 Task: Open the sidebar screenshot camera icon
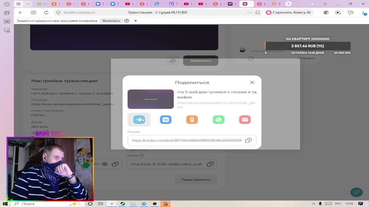pyautogui.click(x=7, y=30)
